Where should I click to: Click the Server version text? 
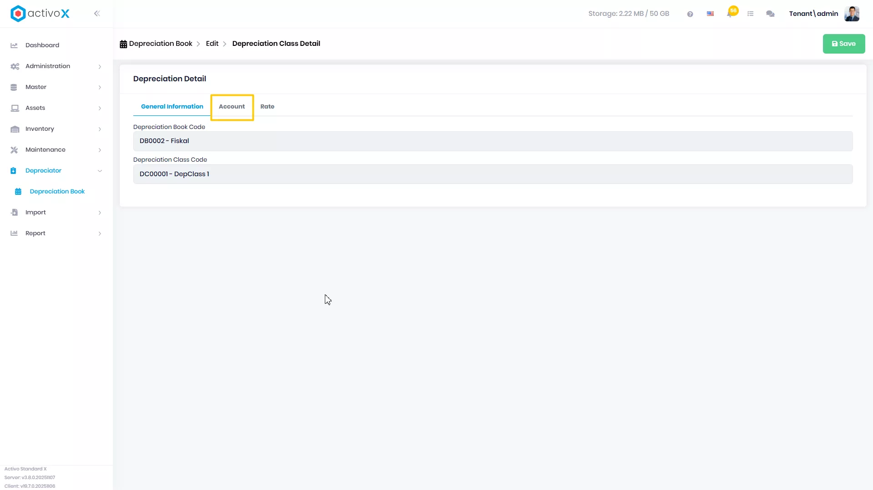pyautogui.click(x=30, y=478)
